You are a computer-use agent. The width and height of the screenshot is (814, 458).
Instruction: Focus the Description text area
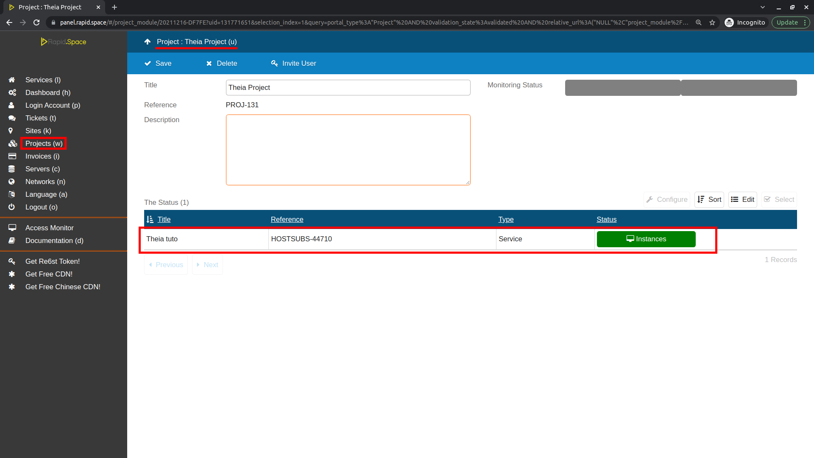point(348,150)
